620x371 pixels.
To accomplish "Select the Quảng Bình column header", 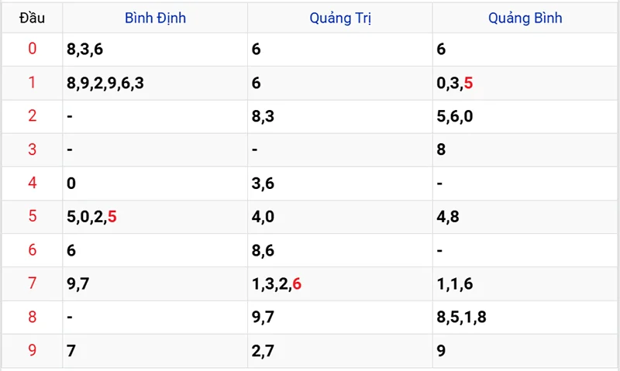I will 525,18.
